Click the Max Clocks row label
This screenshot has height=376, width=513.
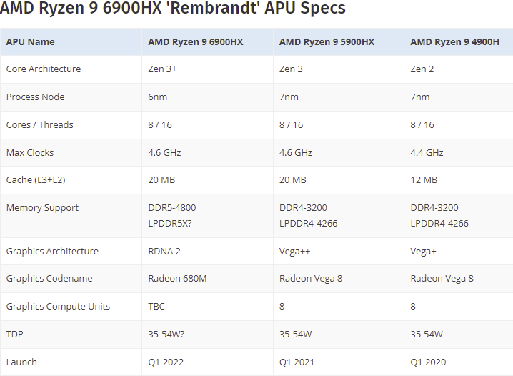click(30, 152)
